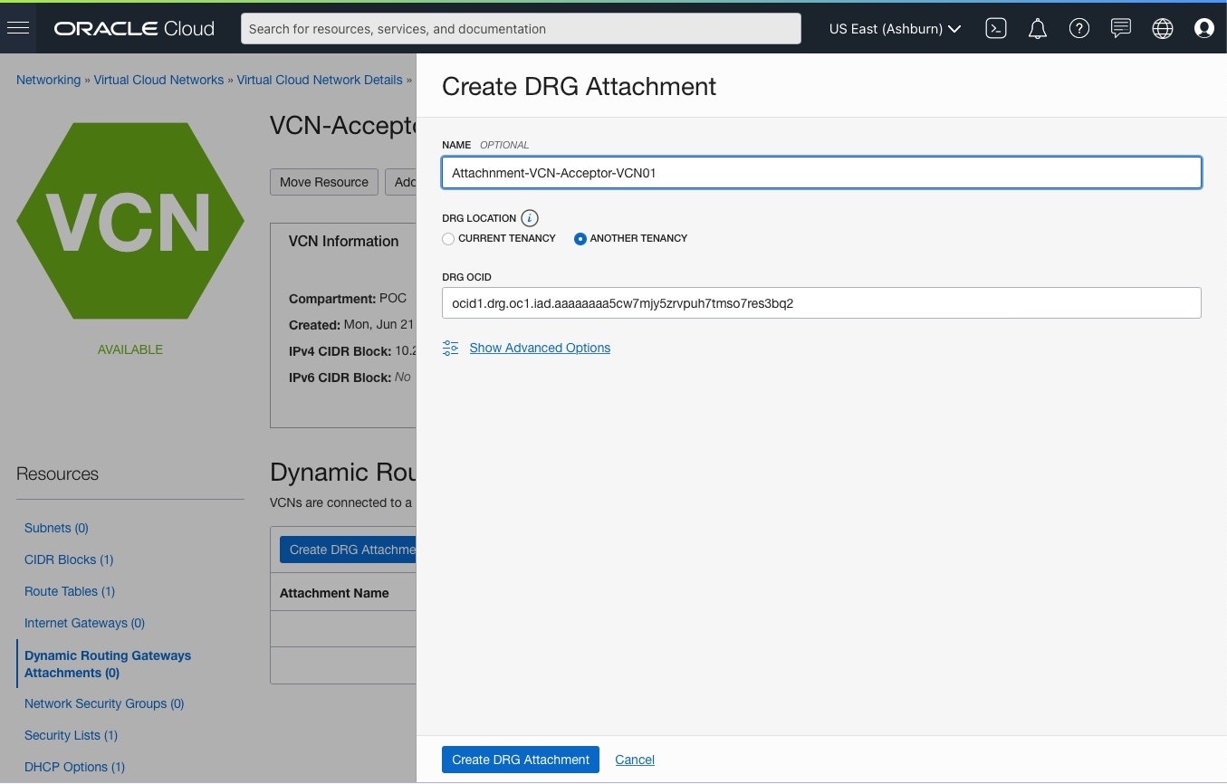The height and width of the screenshot is (784, 1227).
Task: Click the Attachment Name column header
Action: tap(334, 593)
